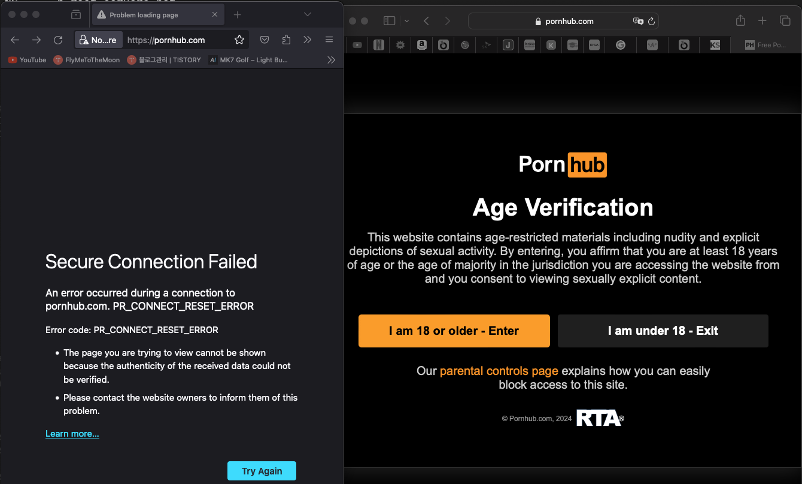The image size is (802, 484).
Task: Open the Safari Share icon
Action: (x=740, y=20)
